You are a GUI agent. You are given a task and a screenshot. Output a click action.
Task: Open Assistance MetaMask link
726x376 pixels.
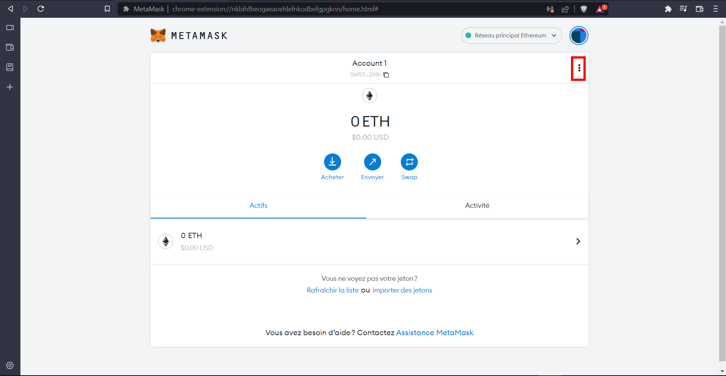pos(435,333)
